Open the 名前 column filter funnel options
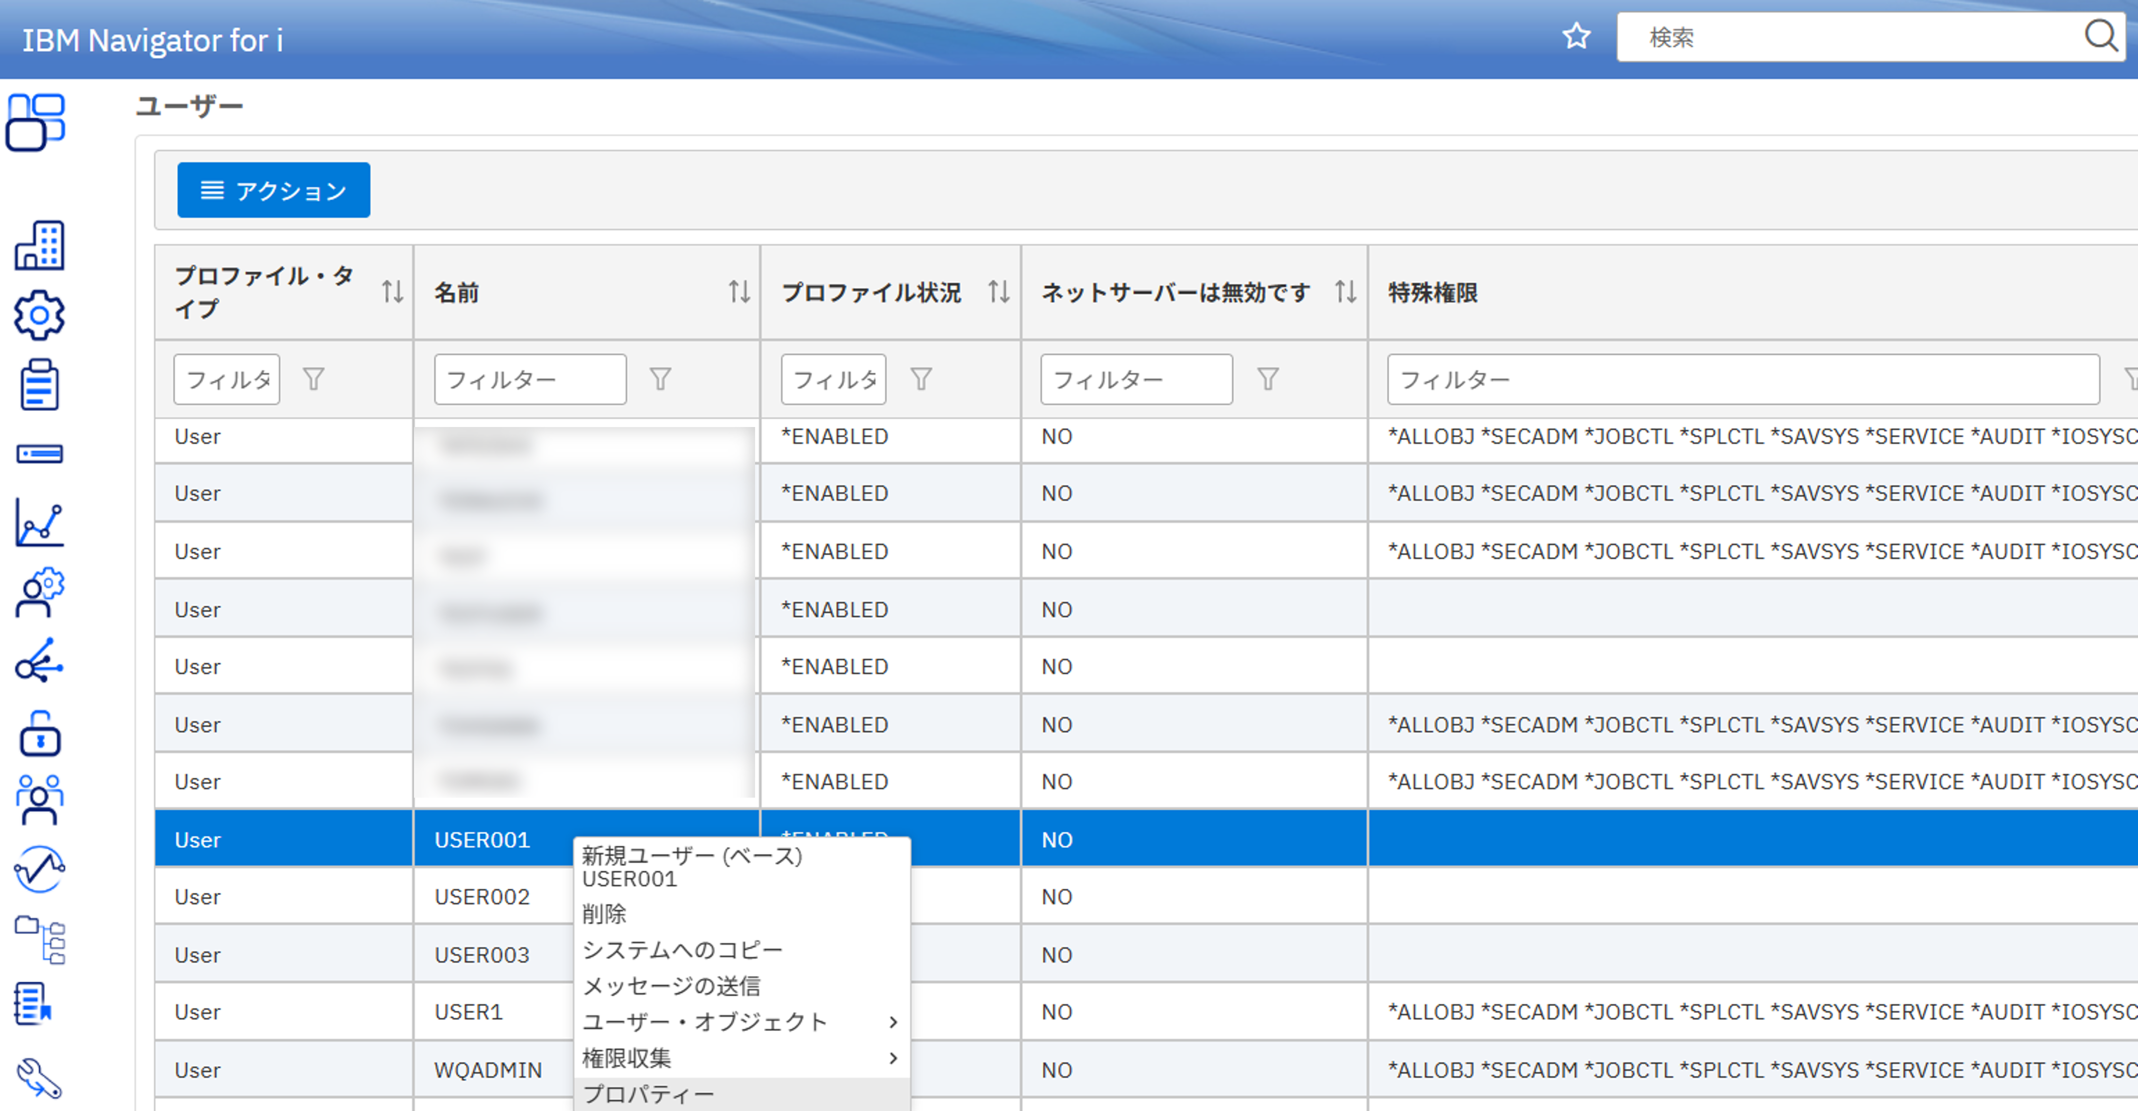 coord(660,379)
